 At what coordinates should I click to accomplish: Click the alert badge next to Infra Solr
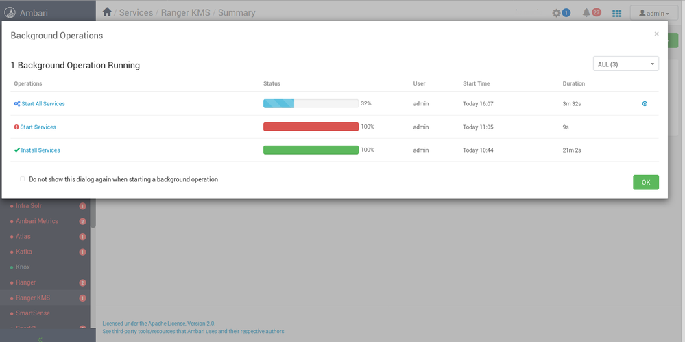tap(82, 206)
